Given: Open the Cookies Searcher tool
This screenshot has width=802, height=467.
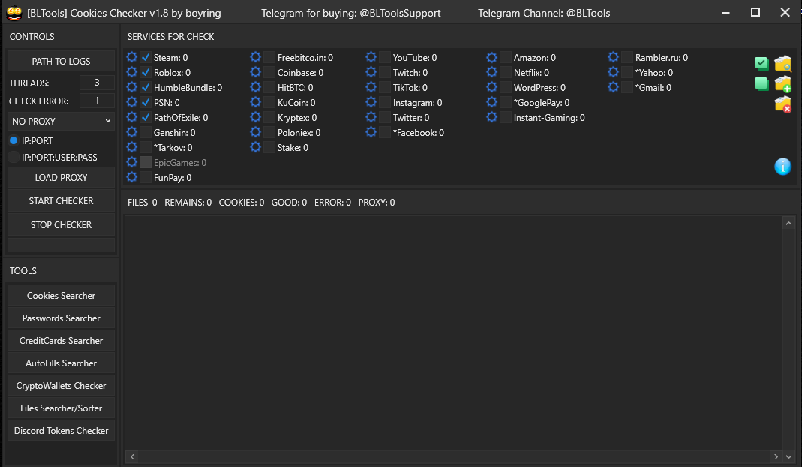Looking at the screenshot, I should coord(61,296).
